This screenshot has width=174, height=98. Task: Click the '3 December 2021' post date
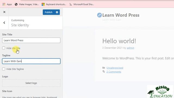[x=112, y=48]
